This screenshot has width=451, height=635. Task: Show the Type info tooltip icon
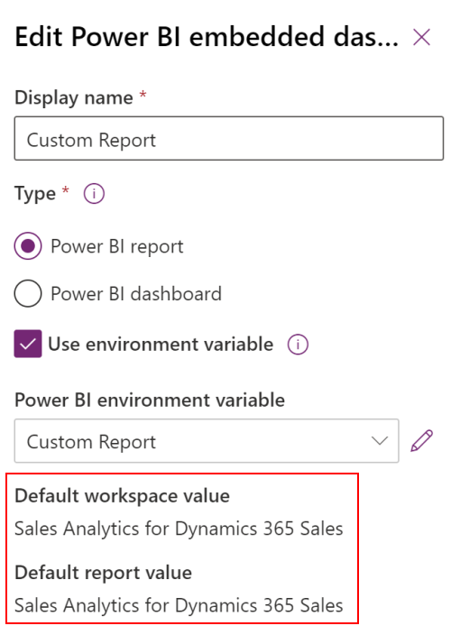94,194
